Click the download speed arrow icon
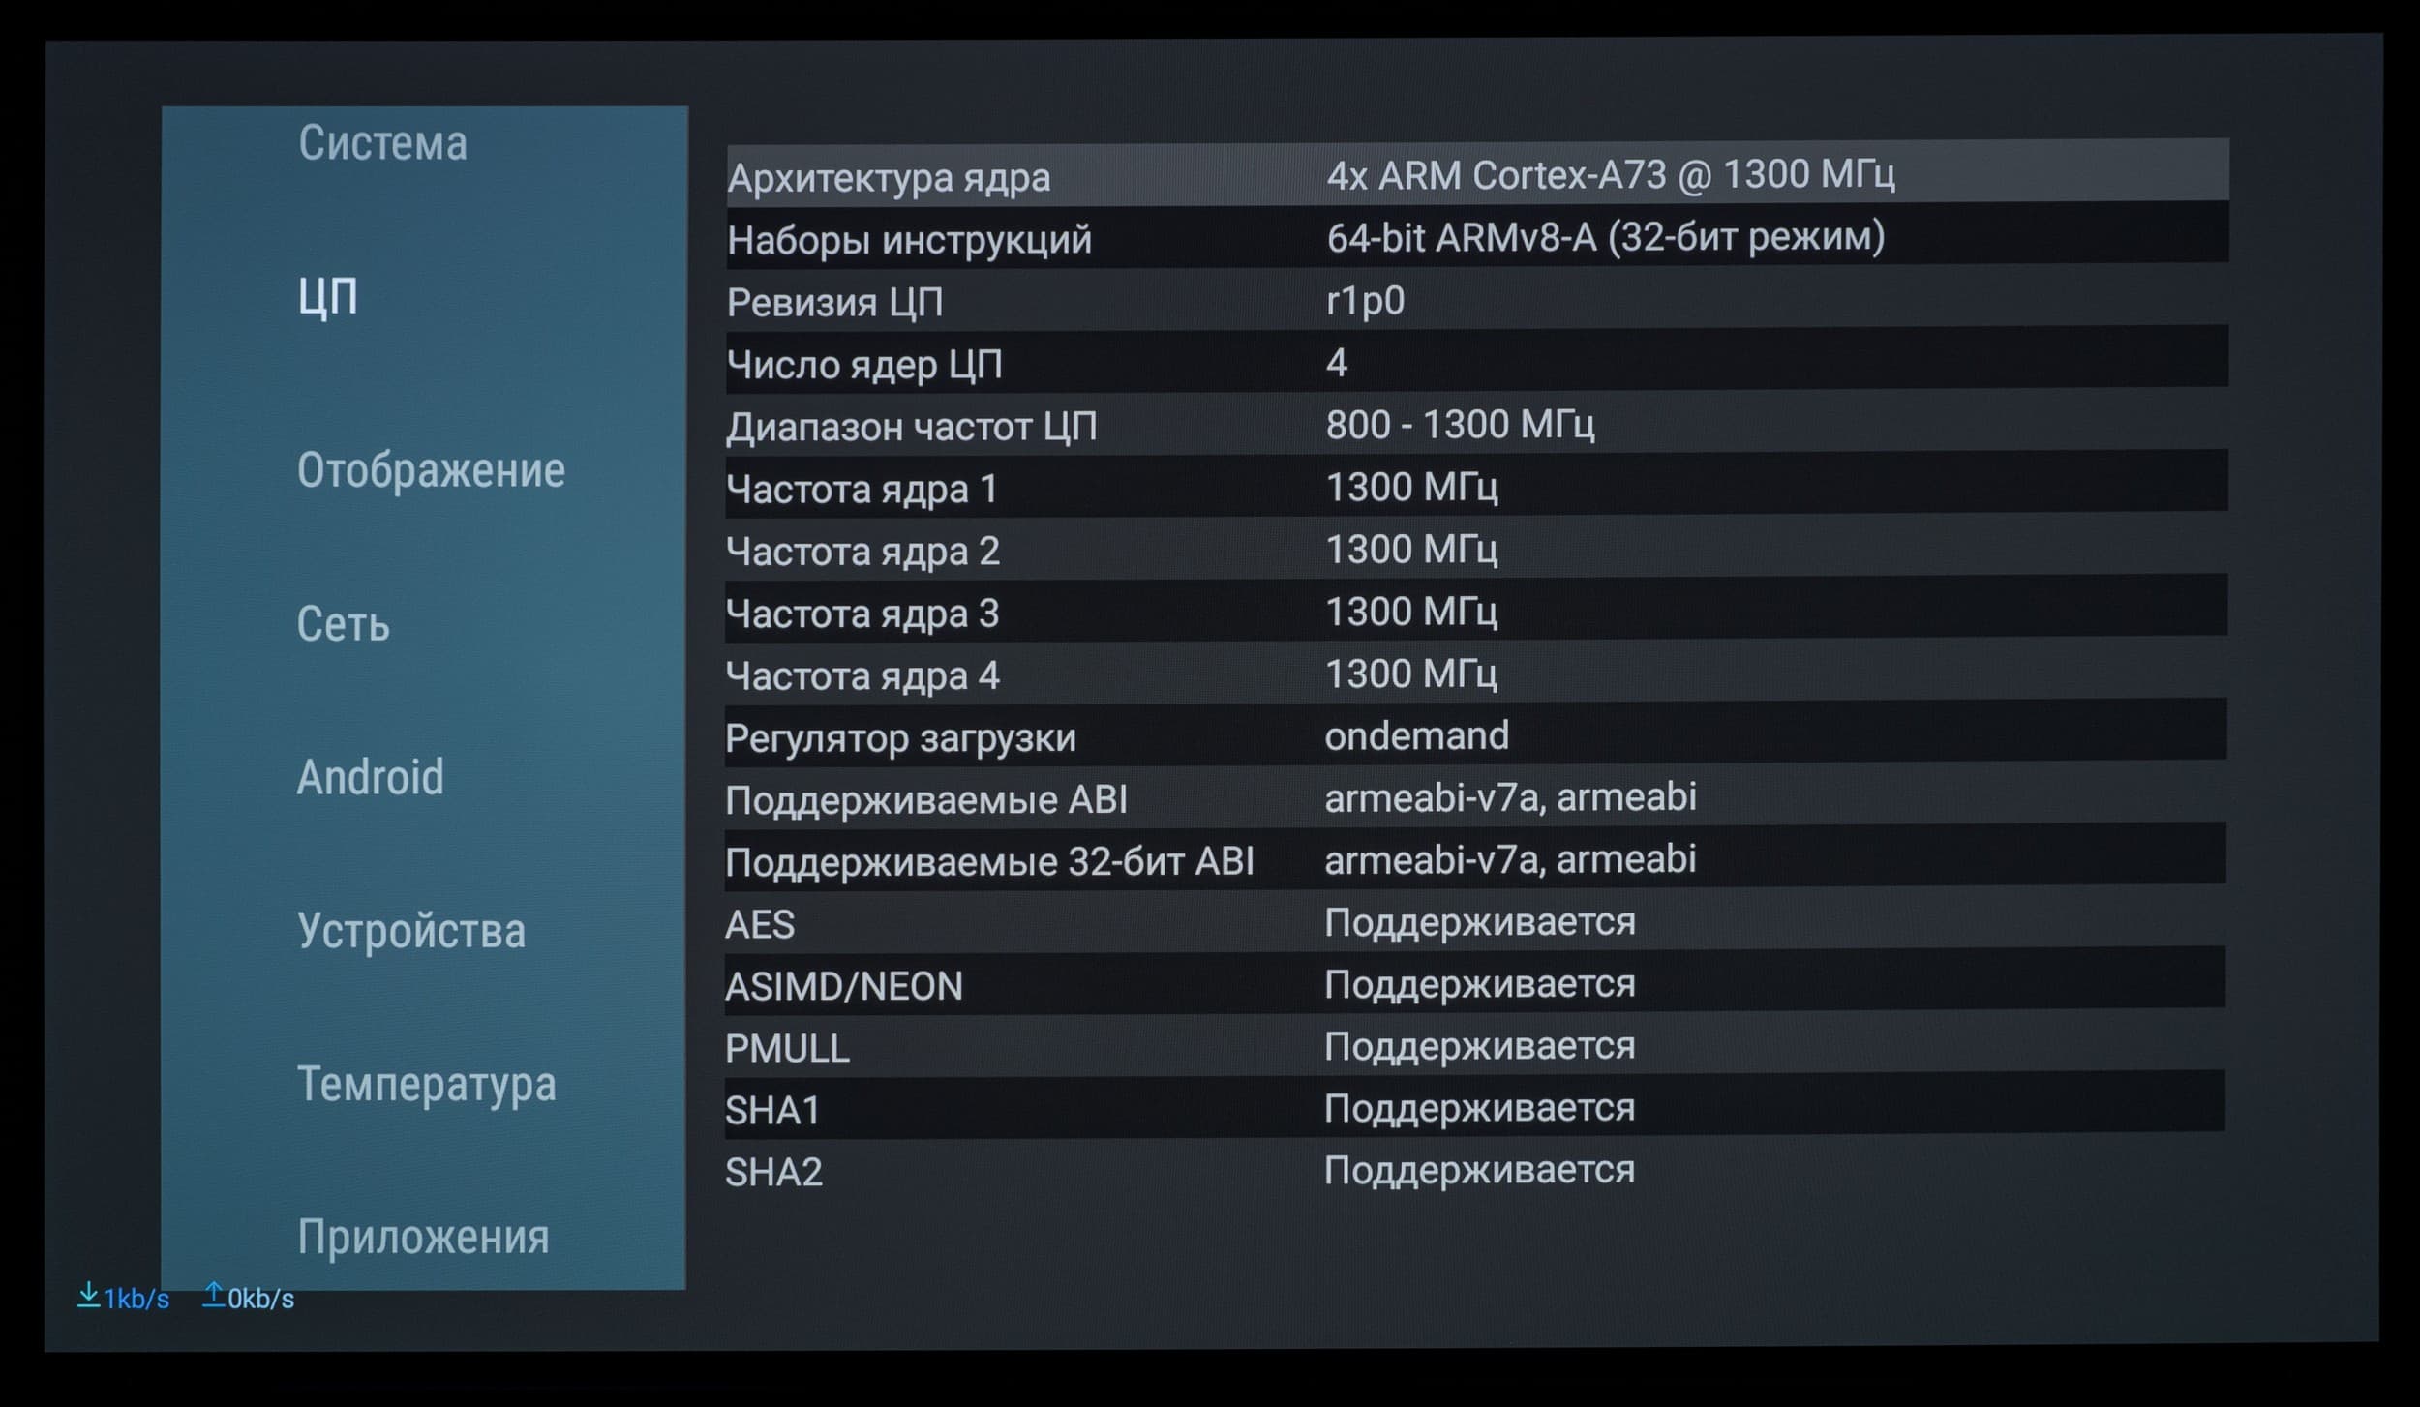 coord(88,1295)
